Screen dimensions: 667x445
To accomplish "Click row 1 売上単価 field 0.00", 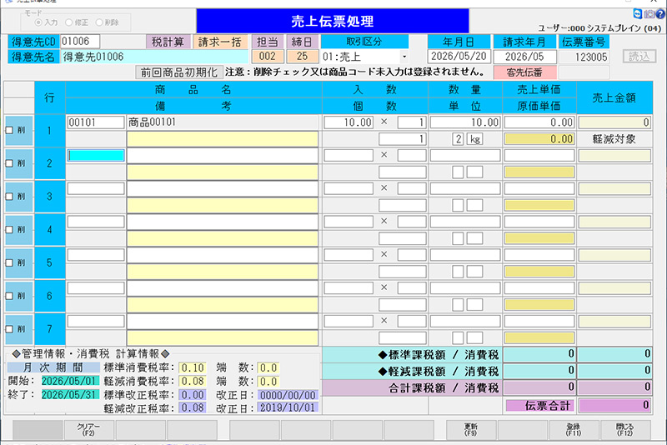I will pos(539,122).
